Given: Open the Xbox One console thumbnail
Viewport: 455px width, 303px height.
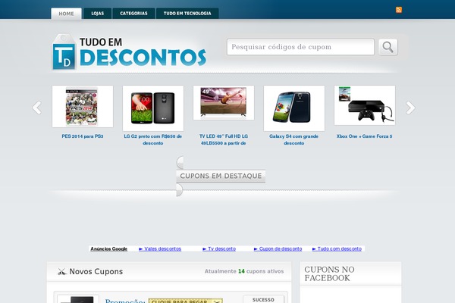Looking at the screenshot, I should pyautogui.click(x=365, y=105).
